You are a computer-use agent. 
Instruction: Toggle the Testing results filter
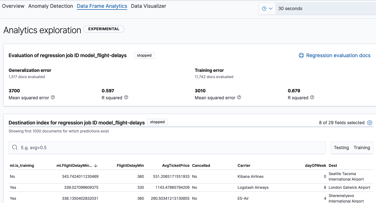(341, 147)
